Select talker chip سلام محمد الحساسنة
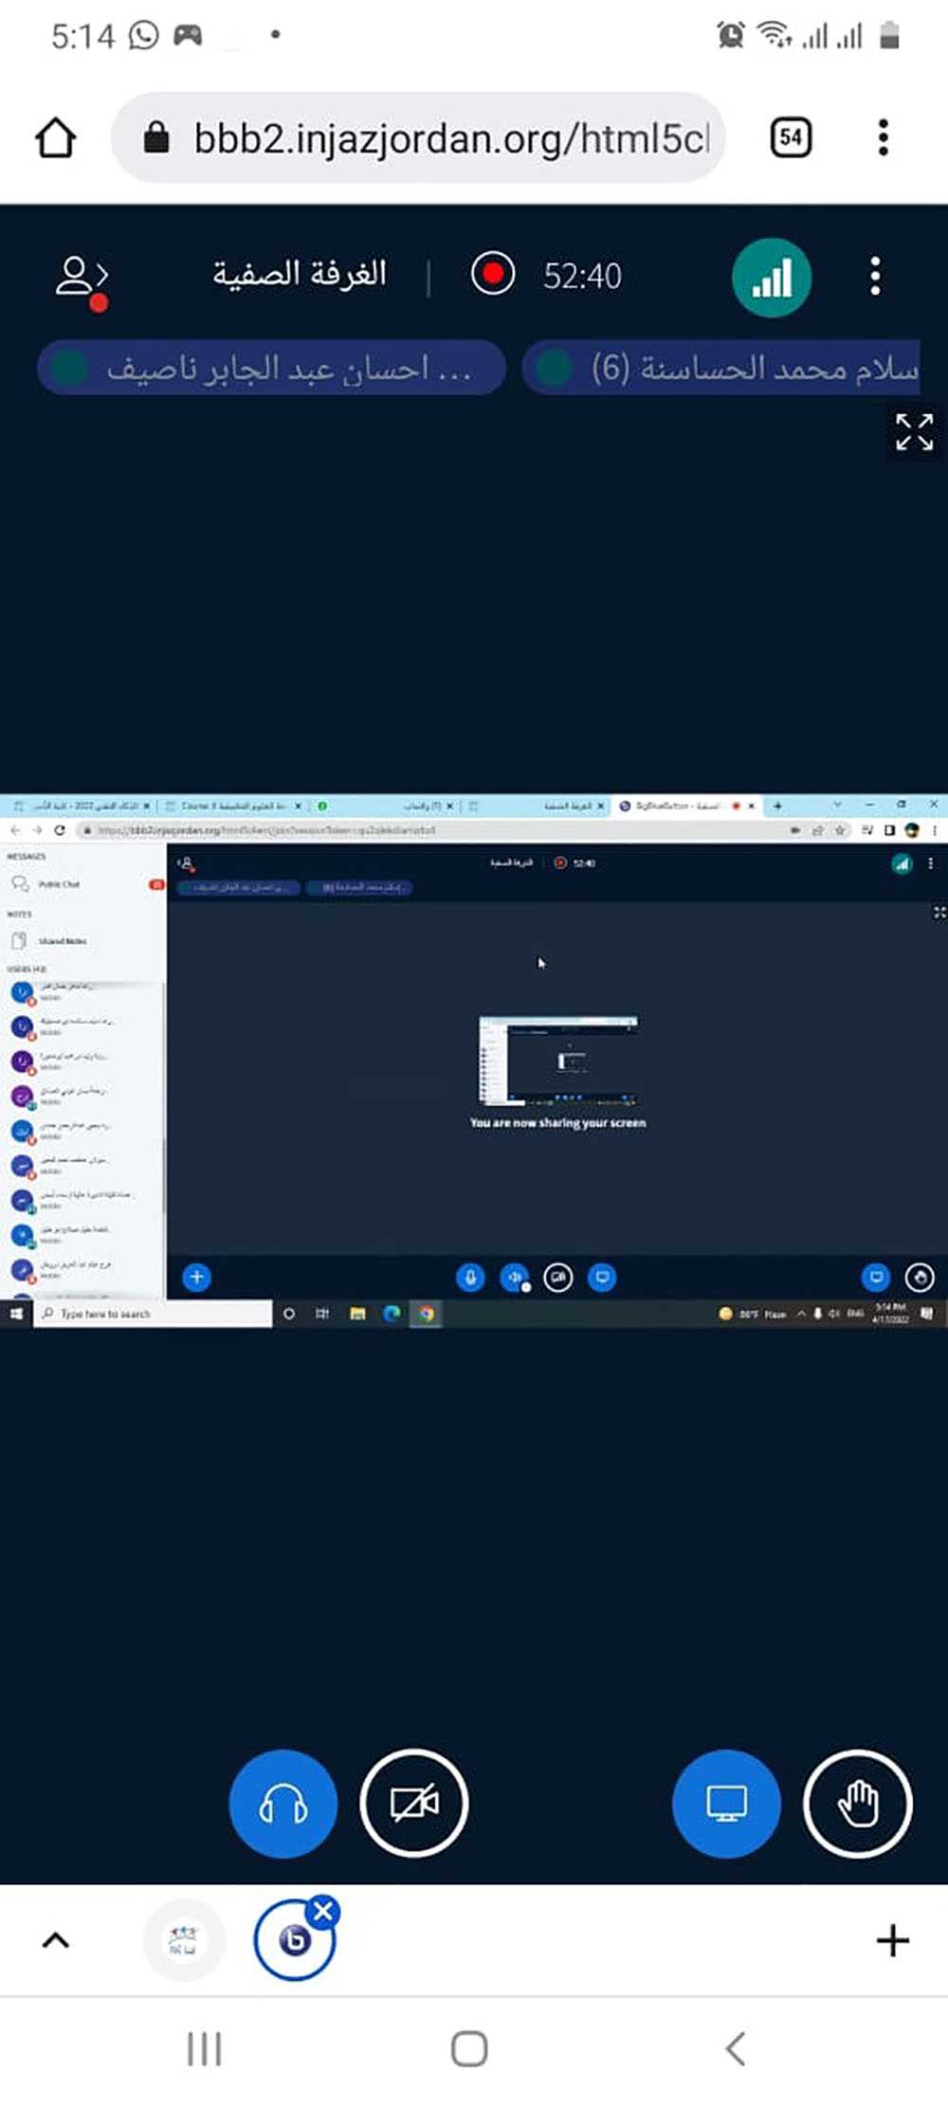948x2106 pixels. point(720,368)
